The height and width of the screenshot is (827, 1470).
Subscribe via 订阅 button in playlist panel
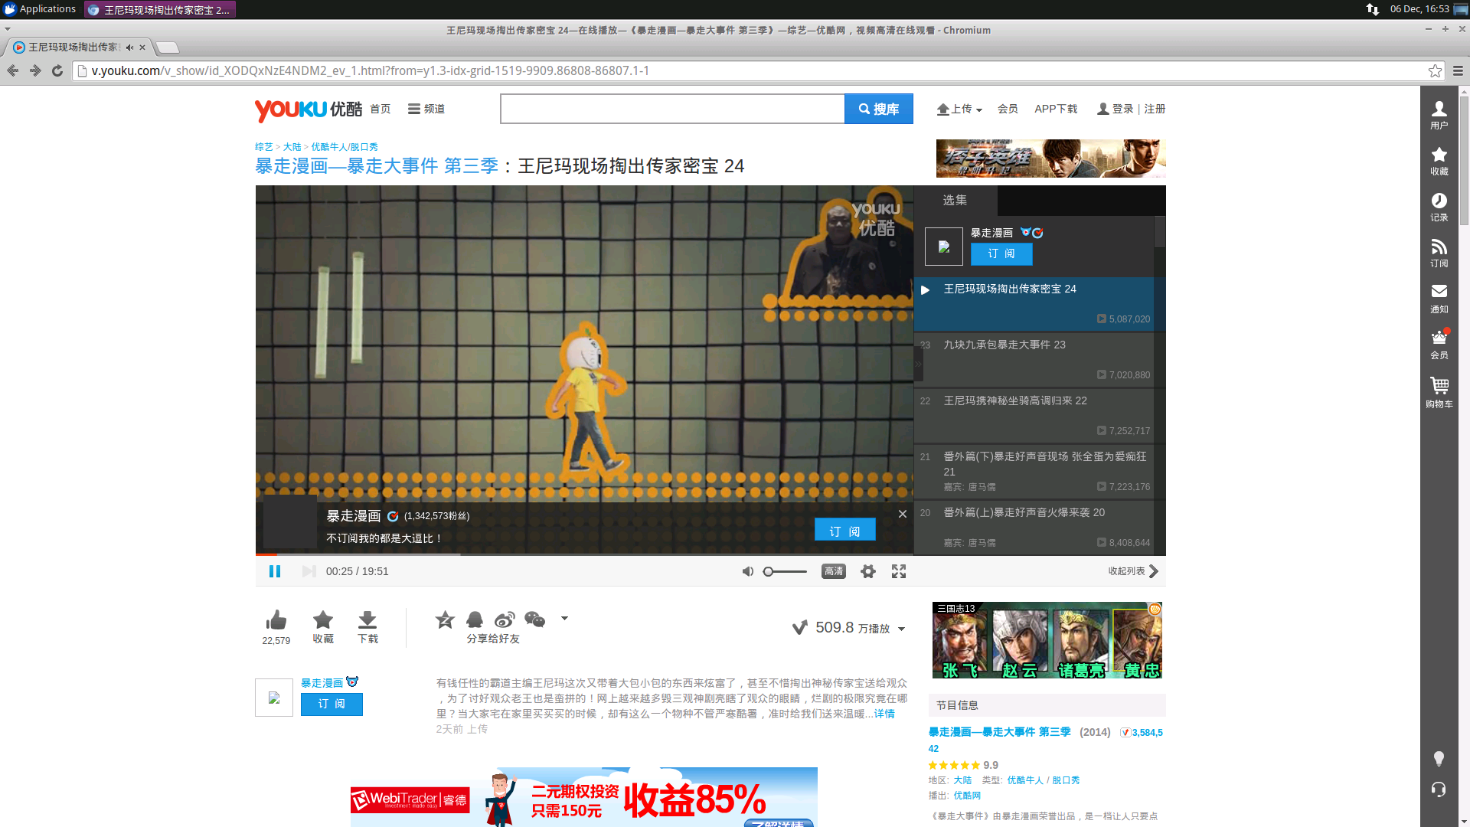click(1001, 253)
